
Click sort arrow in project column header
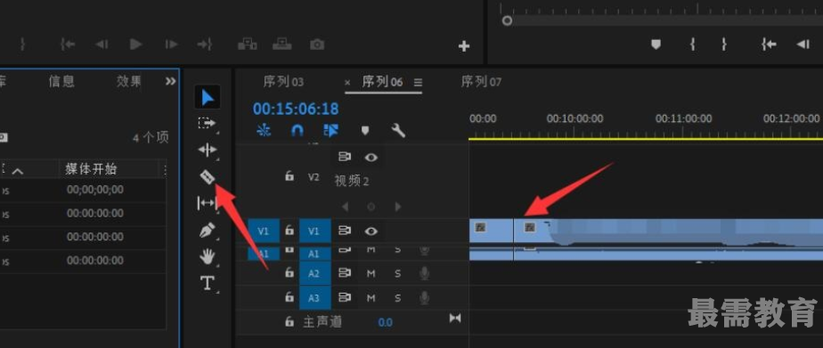coord(17,171)
